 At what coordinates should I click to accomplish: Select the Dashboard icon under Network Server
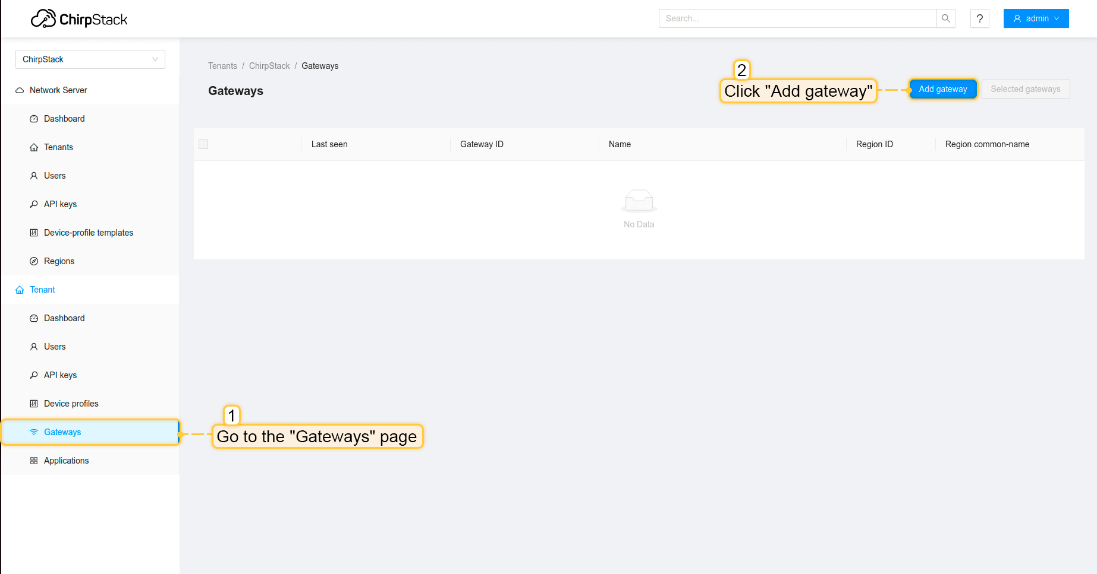[x=34, y=118]
